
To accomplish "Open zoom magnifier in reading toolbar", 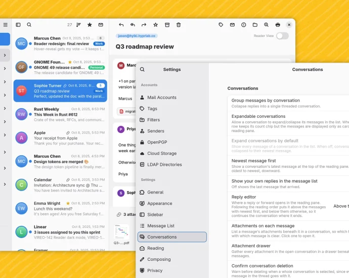I will [267, 25].
